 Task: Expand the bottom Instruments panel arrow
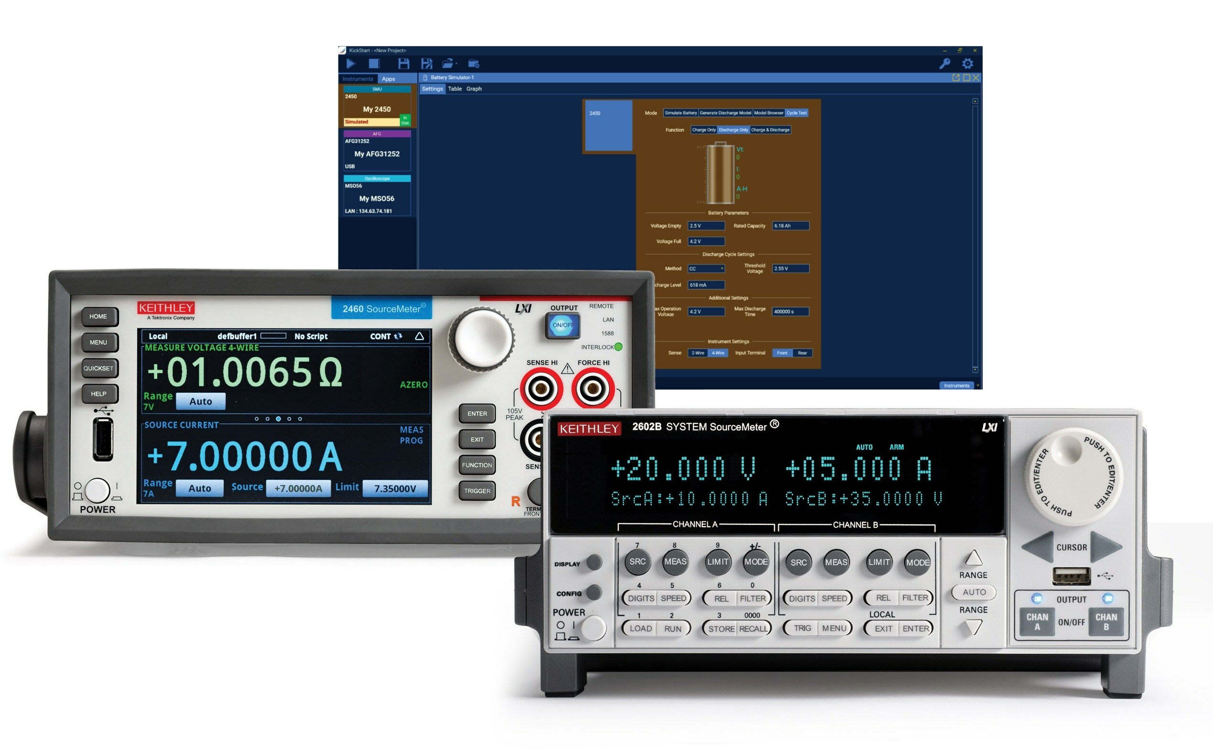pos(977,386)
